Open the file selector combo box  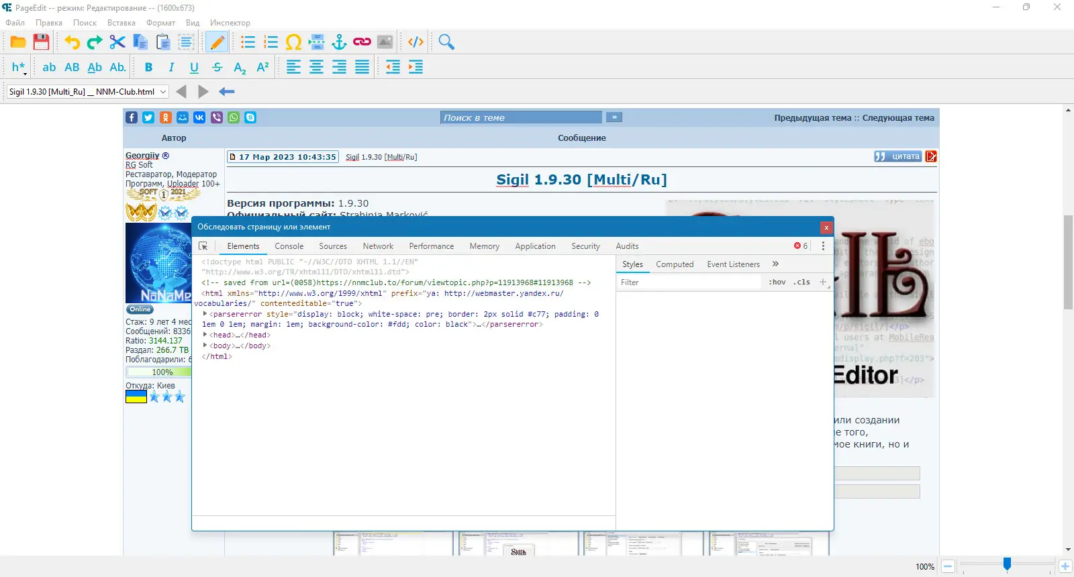(x=87, y=92)
